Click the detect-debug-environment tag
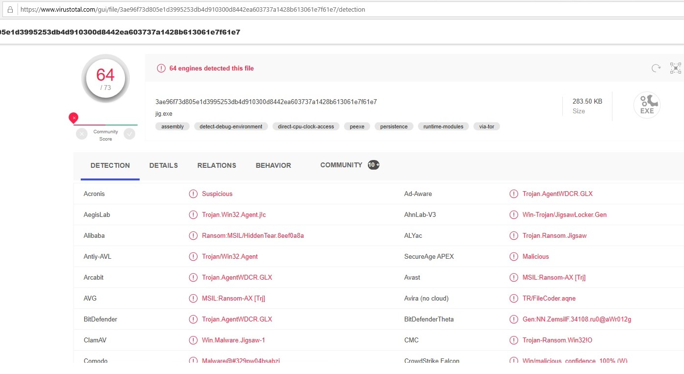Viewport: 684px width, 374px height. click(x=231, y=126)
